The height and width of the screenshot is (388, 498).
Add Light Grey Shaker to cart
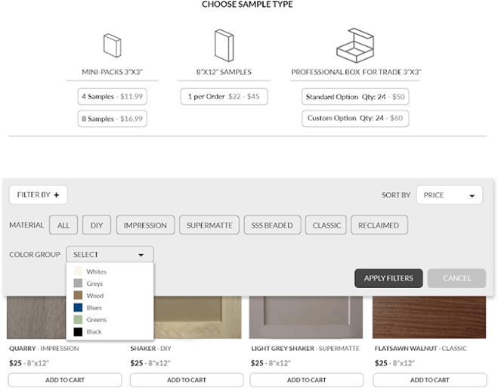[x=307, y=380]
